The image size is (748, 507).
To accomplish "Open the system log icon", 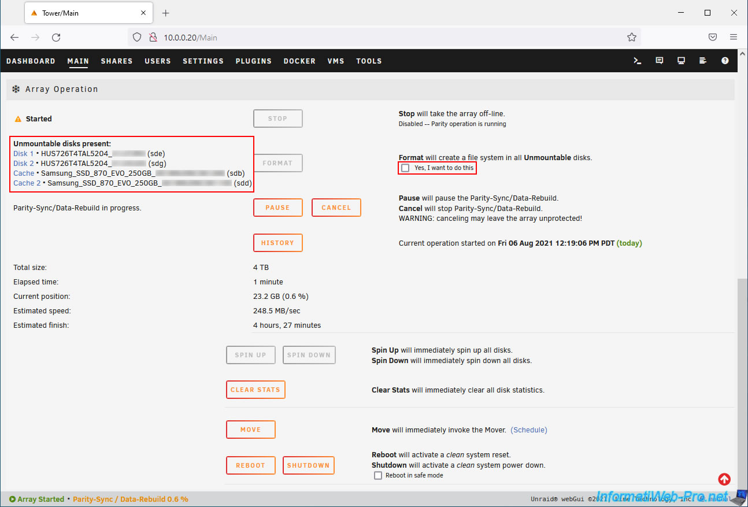I will pyautogui.click(x=703, y=61).
